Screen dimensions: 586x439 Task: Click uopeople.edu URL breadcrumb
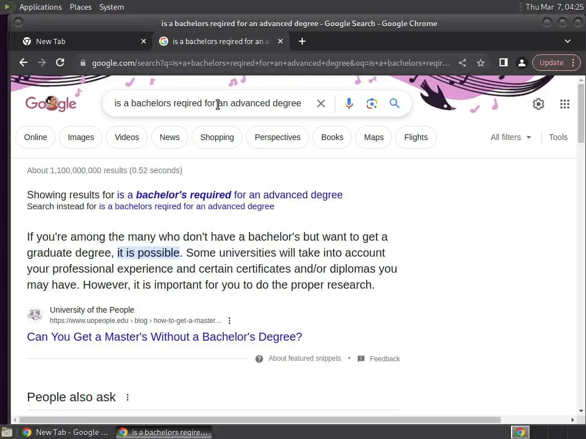point(135,321)
